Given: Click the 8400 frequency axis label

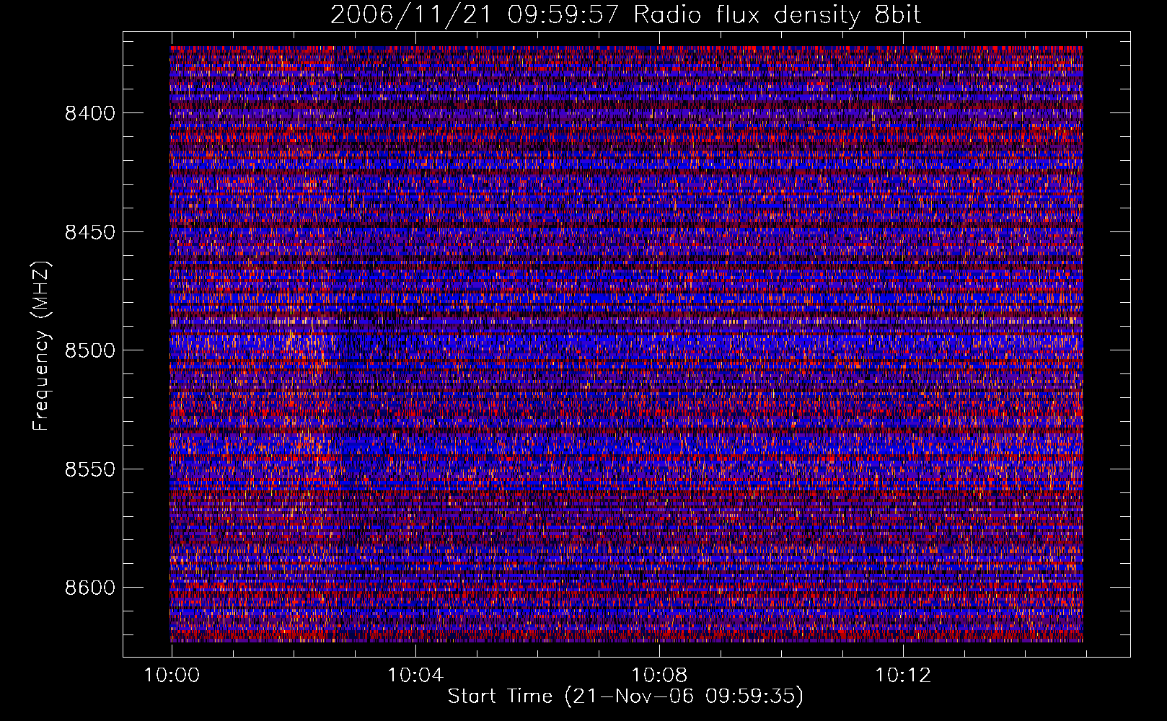Looking at the screenshot, I should [89, 113].
